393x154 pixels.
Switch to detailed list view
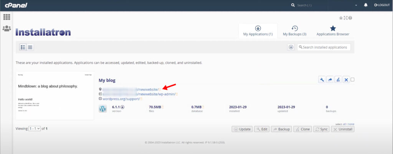[x=23, y=47]
